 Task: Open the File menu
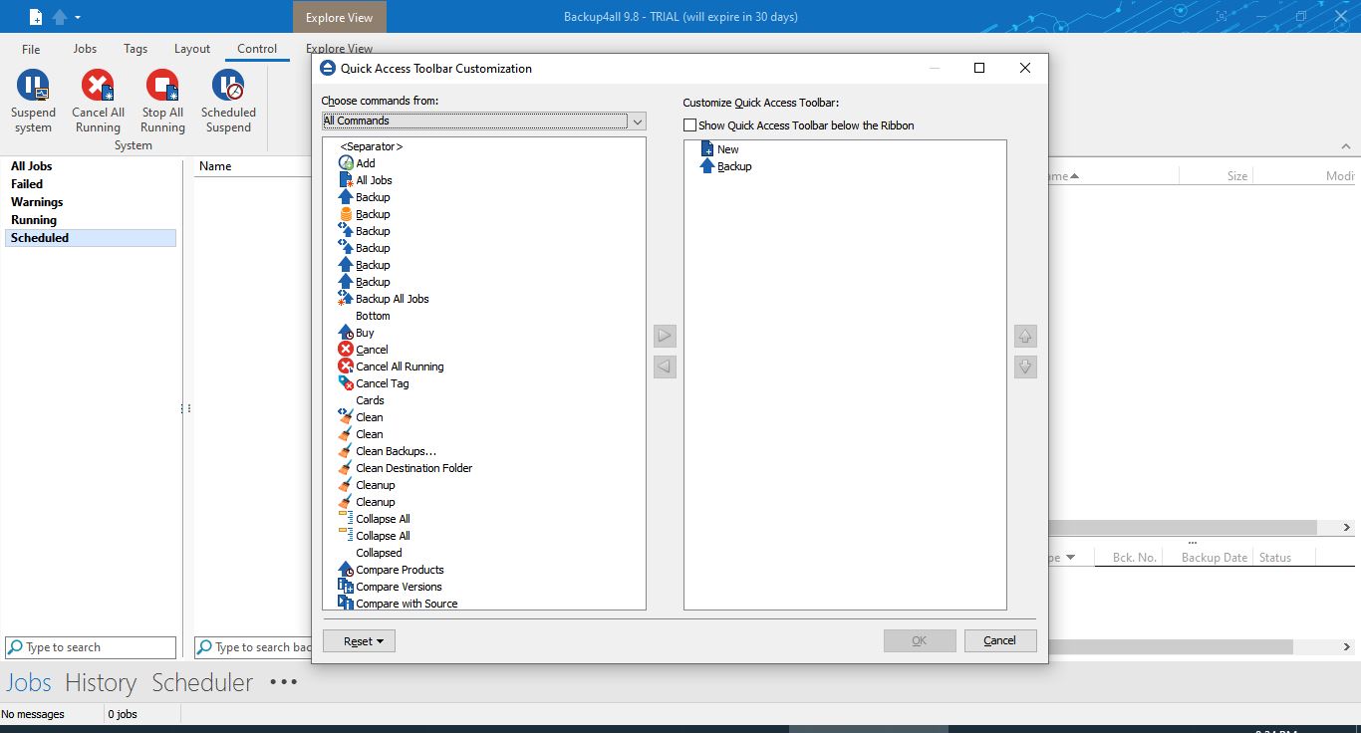(31, 49)
